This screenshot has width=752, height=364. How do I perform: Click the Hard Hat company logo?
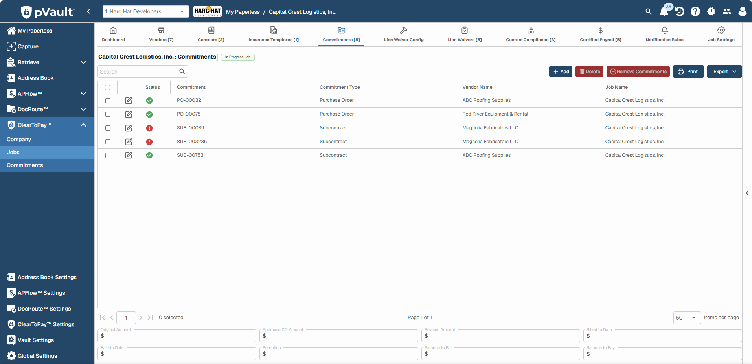208,11
